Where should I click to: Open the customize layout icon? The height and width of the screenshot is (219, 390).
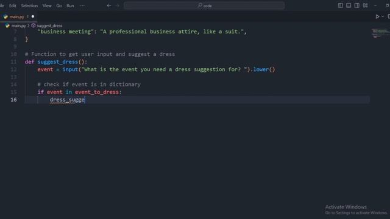(365, 5)
